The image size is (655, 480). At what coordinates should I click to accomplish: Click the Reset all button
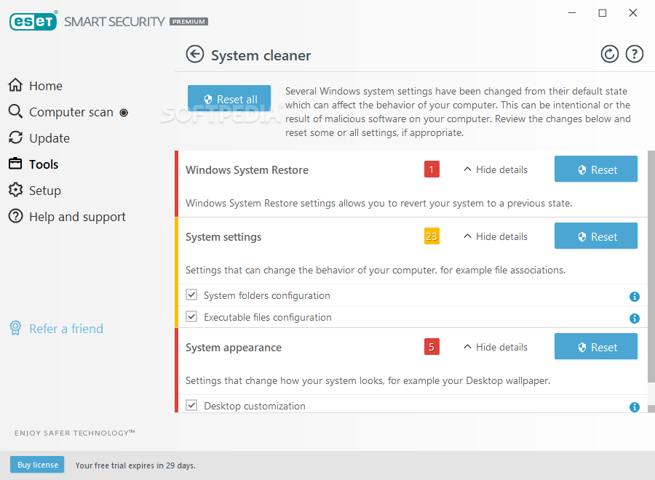click(x=229, y=98)
